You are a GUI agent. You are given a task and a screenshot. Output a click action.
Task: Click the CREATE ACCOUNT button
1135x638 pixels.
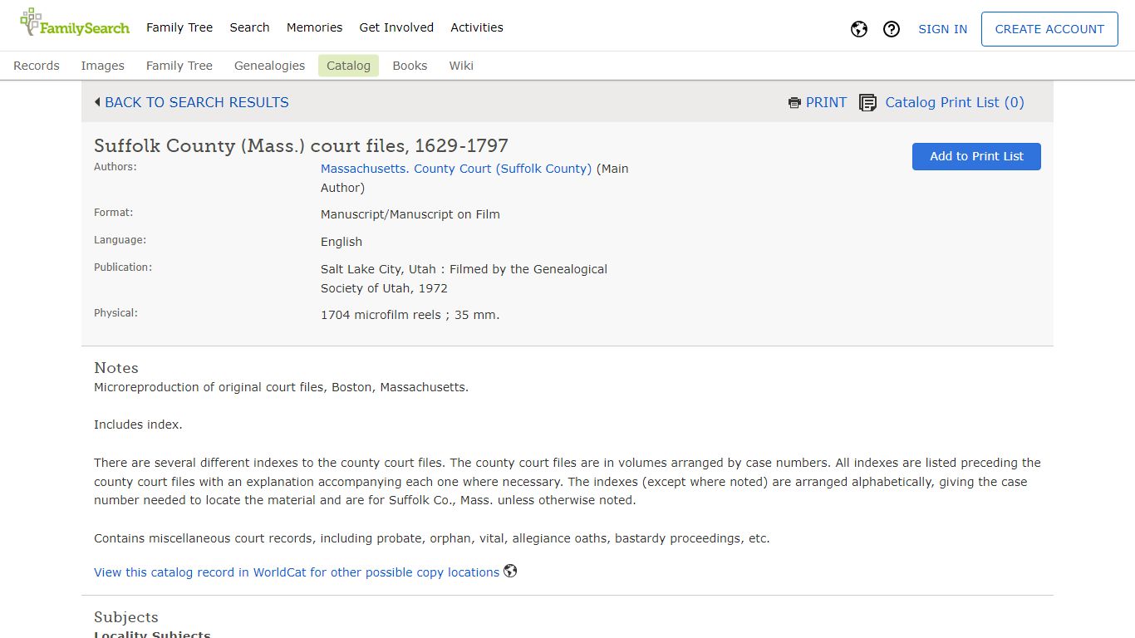1049,29
